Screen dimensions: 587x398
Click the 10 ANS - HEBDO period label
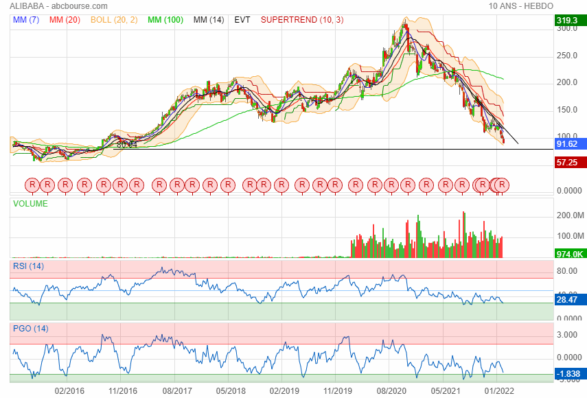520,6
